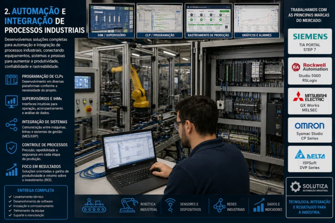Click the 'Sensores e Dispositivos' label
Image resolution: width=335 pixels, height=223 pixels.
coord(190,207)
